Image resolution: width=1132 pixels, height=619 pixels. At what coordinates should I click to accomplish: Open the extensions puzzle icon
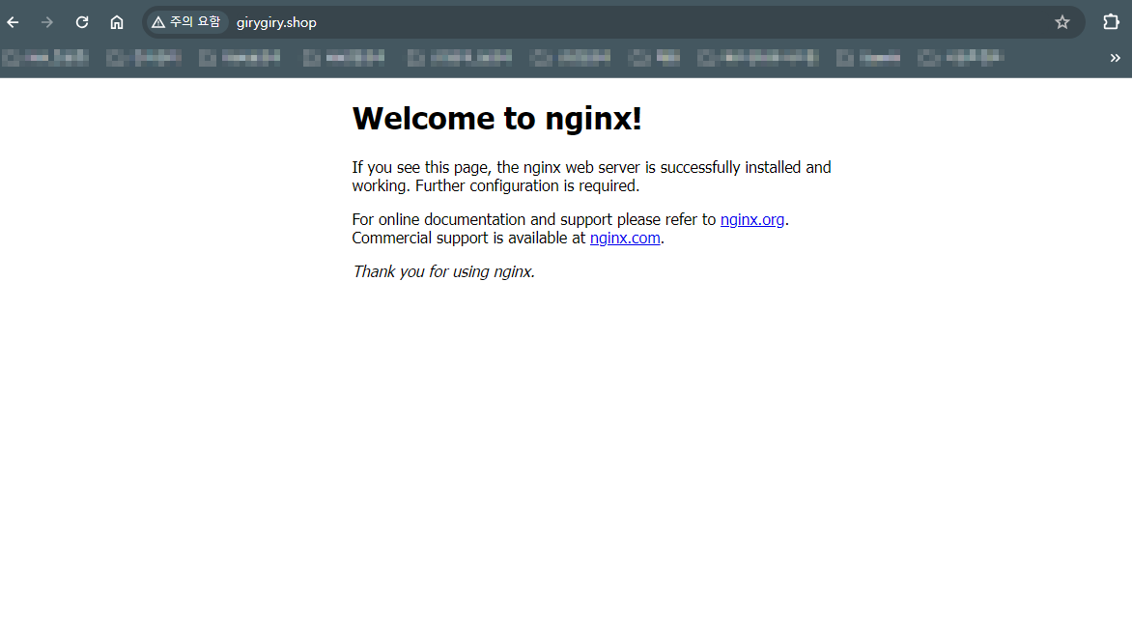coord(1111,22)
